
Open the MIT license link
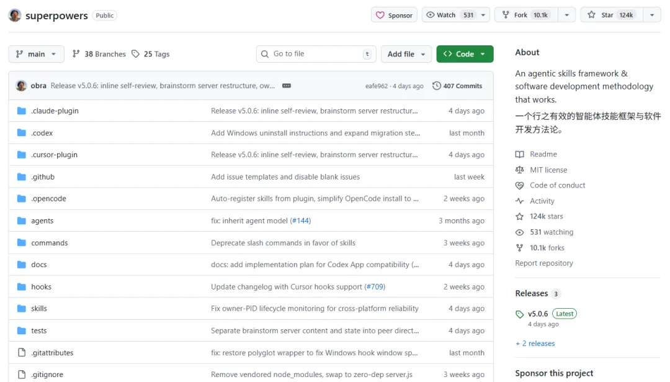[548, 170]
